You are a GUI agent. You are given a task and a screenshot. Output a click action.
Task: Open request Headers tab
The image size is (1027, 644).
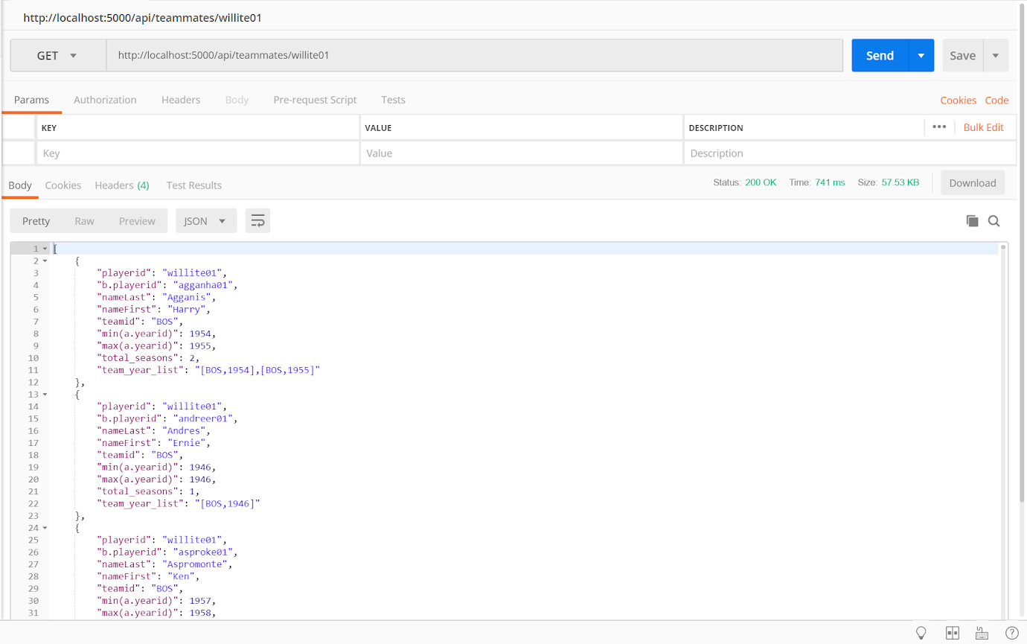[181, 100]
